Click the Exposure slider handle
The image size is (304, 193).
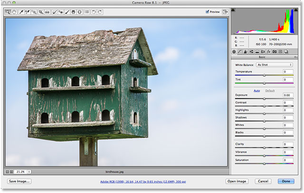[x=264, y=99]
